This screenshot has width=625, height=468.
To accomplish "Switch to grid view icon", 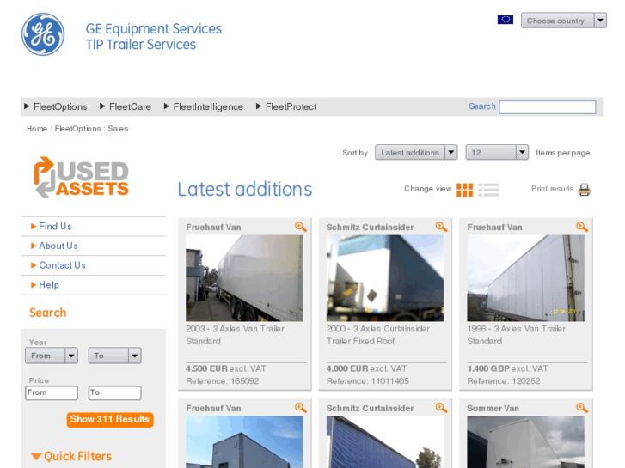I will coord(464,190).
